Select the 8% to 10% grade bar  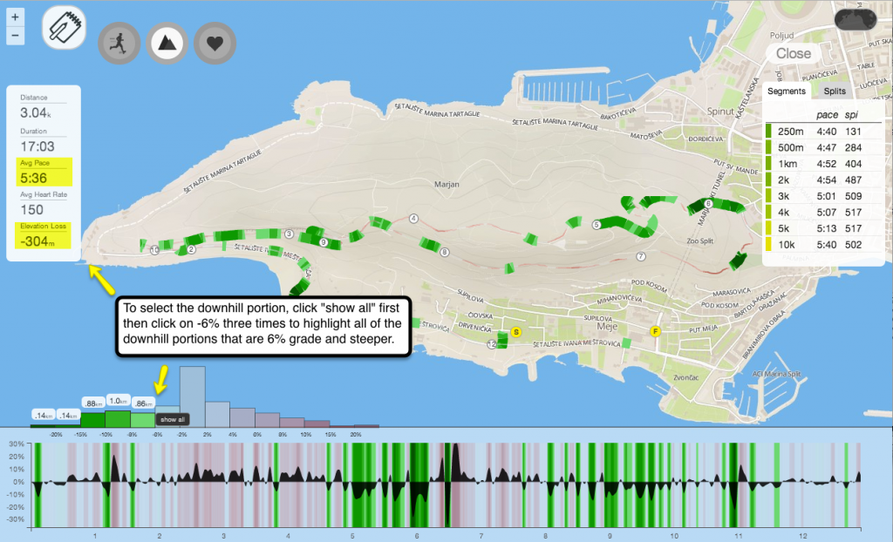[x=292, y=423]
